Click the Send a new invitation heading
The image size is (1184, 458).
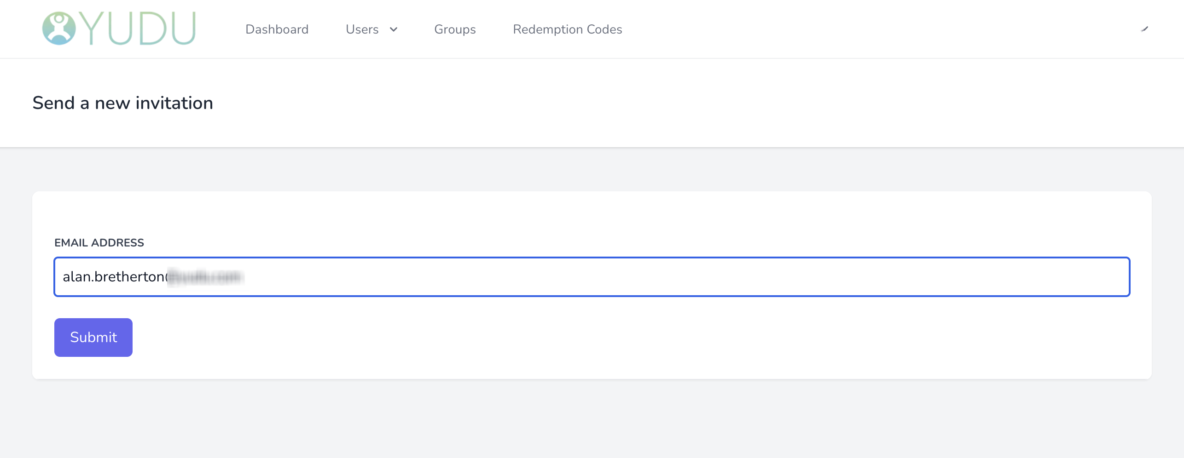click(x=122, y=102)
